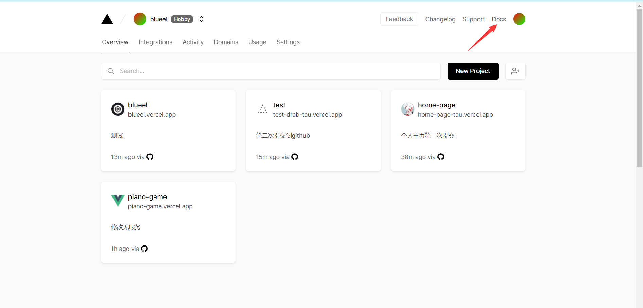Click GitHub icon on piano-game card
Screen dimensions: 643x308
(144, 249)
